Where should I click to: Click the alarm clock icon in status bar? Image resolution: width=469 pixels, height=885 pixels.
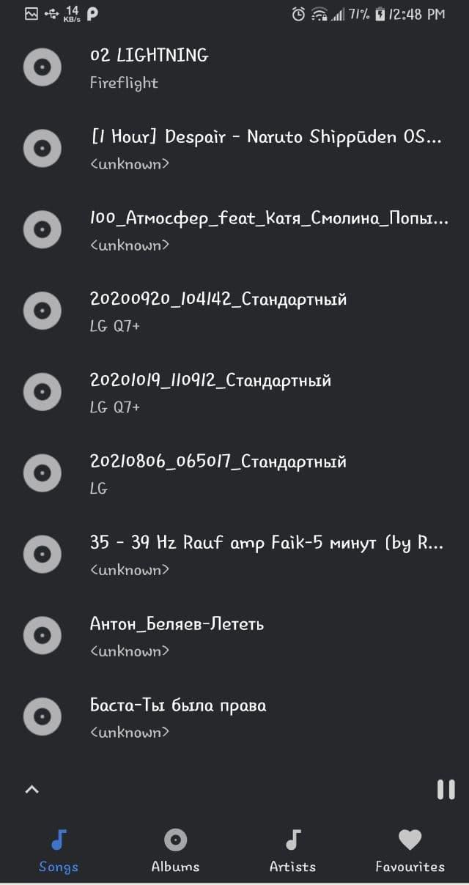click(298, 14)
